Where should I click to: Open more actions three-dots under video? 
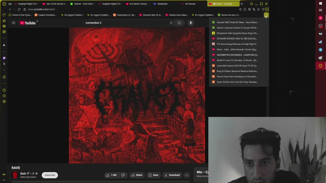[x=187, y=175]
